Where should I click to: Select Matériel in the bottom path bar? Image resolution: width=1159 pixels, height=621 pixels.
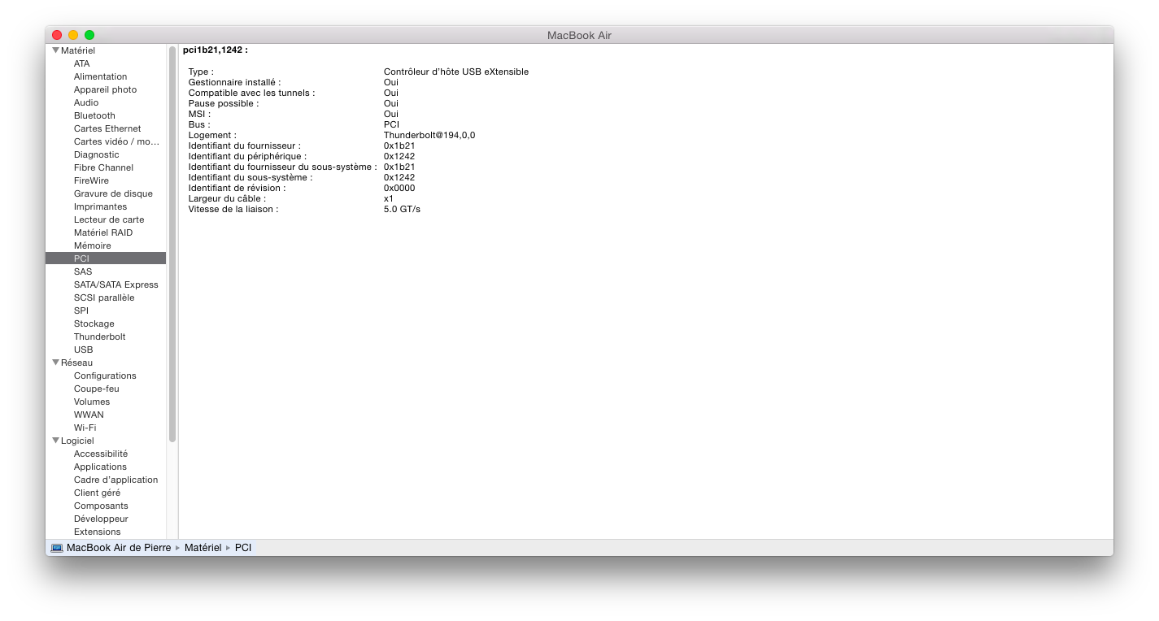[x=203, y=548]
